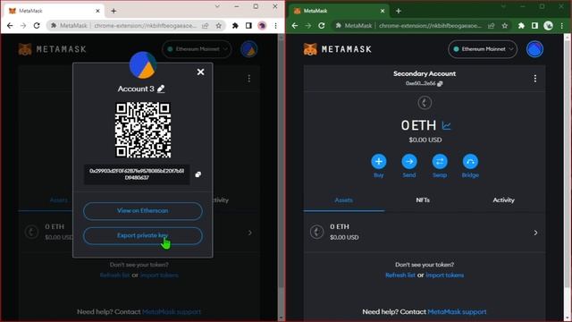Click Export private key button

[x=143, y=235]
